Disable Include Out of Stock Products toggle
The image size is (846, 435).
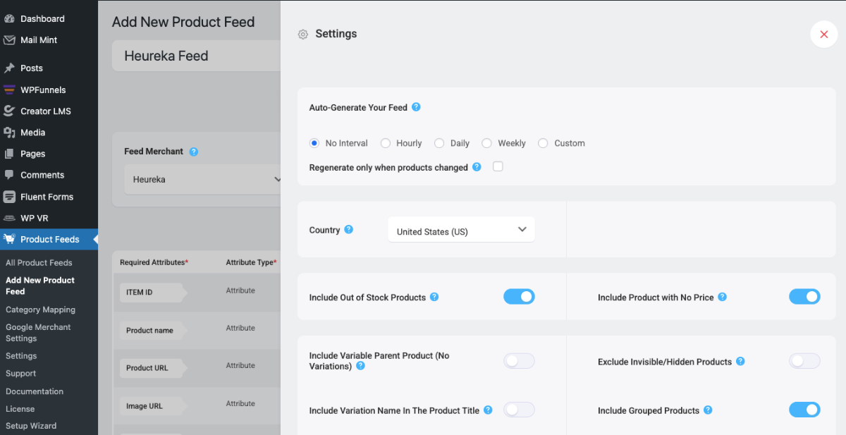[x=519, y=297]
